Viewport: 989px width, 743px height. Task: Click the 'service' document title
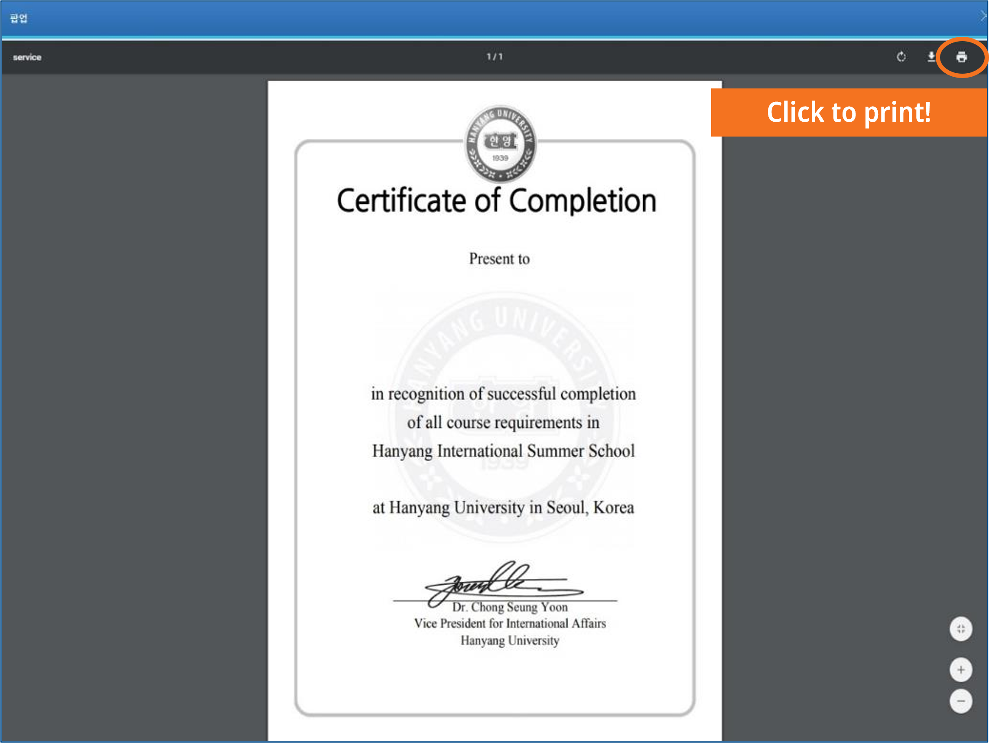pos(27,57)
